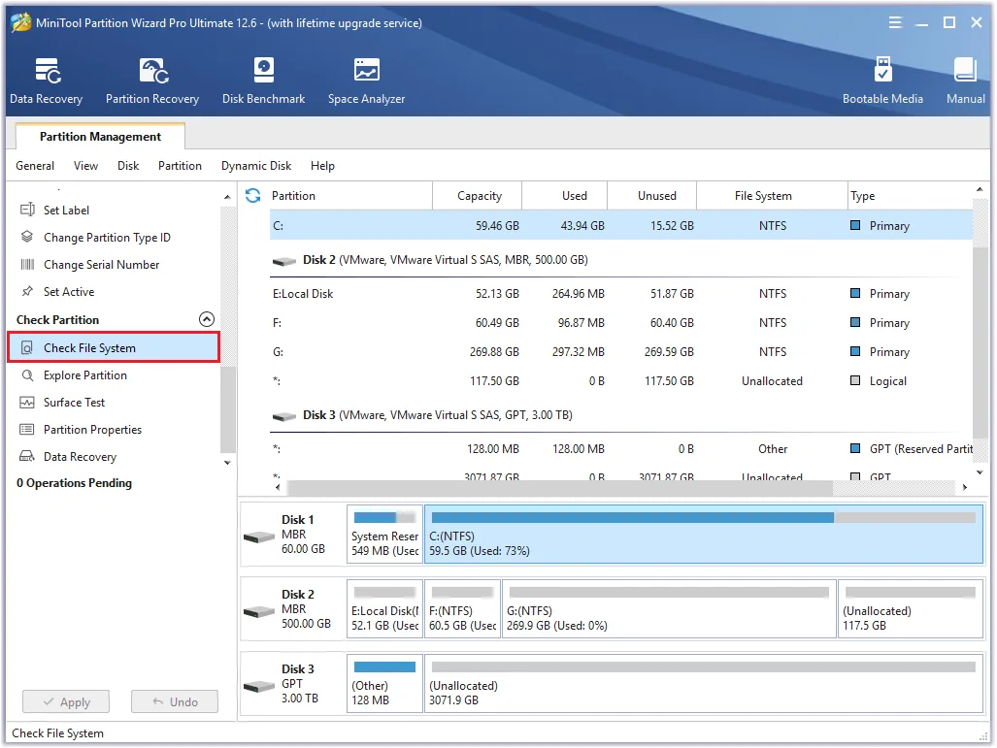This screenshot has height=748, width=997.
Task: Click Surface Test icon
Action: 27,403
